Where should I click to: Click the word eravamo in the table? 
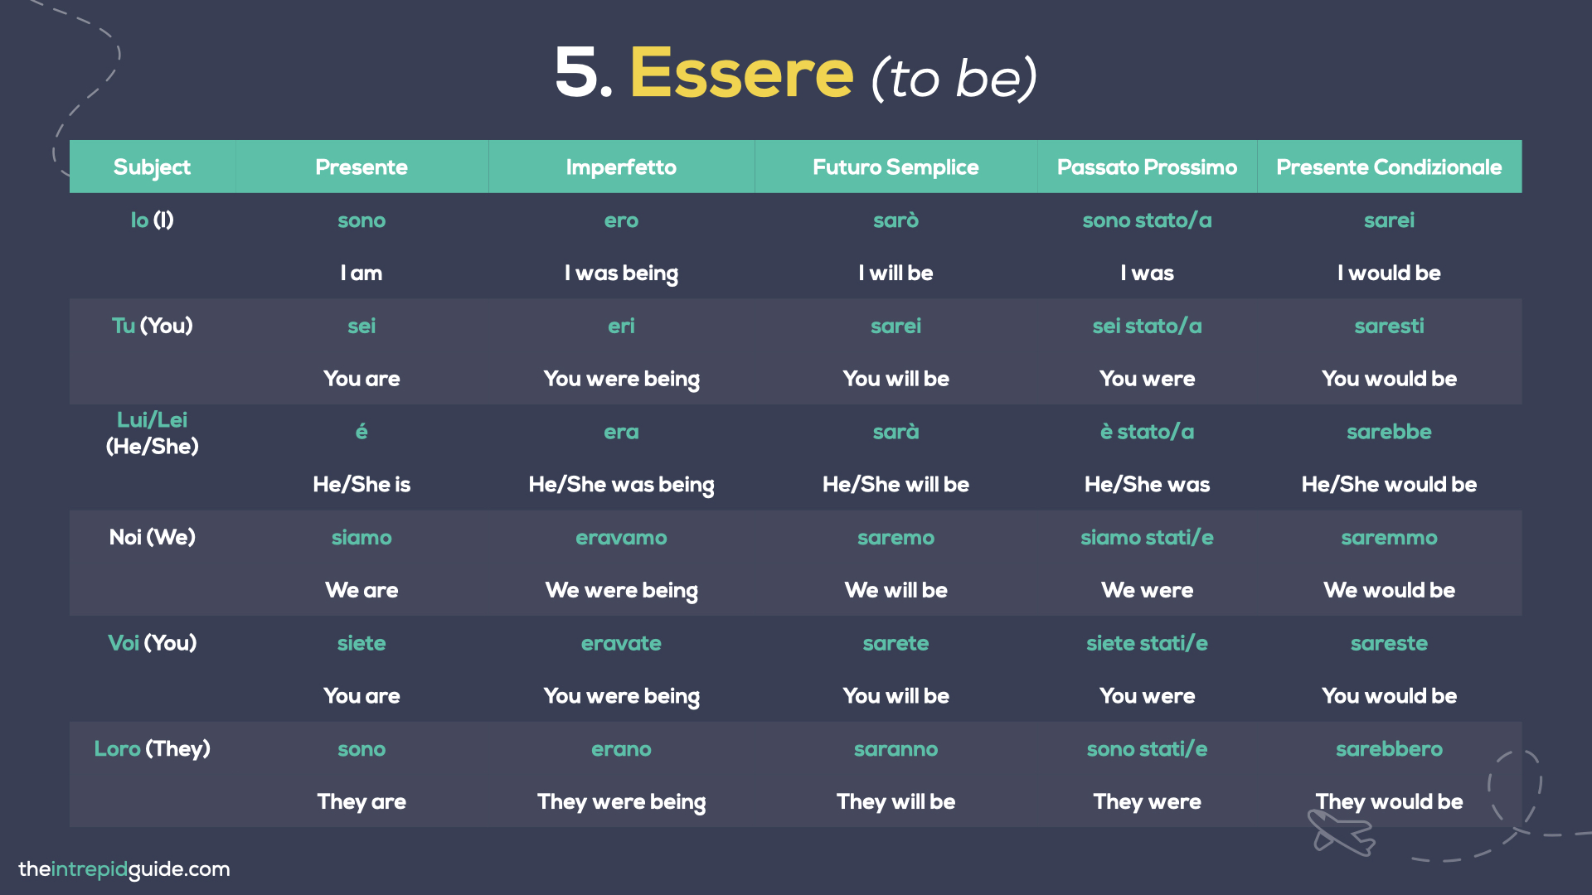coord(621,538)
